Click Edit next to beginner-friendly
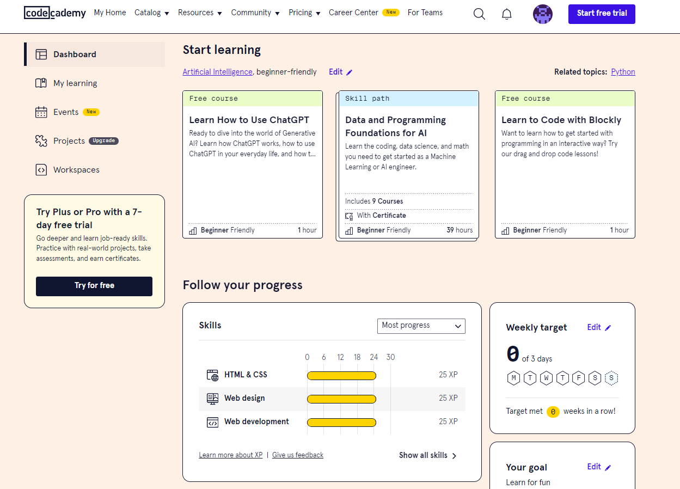Screen dimensions: 680x489 (336, 72)
